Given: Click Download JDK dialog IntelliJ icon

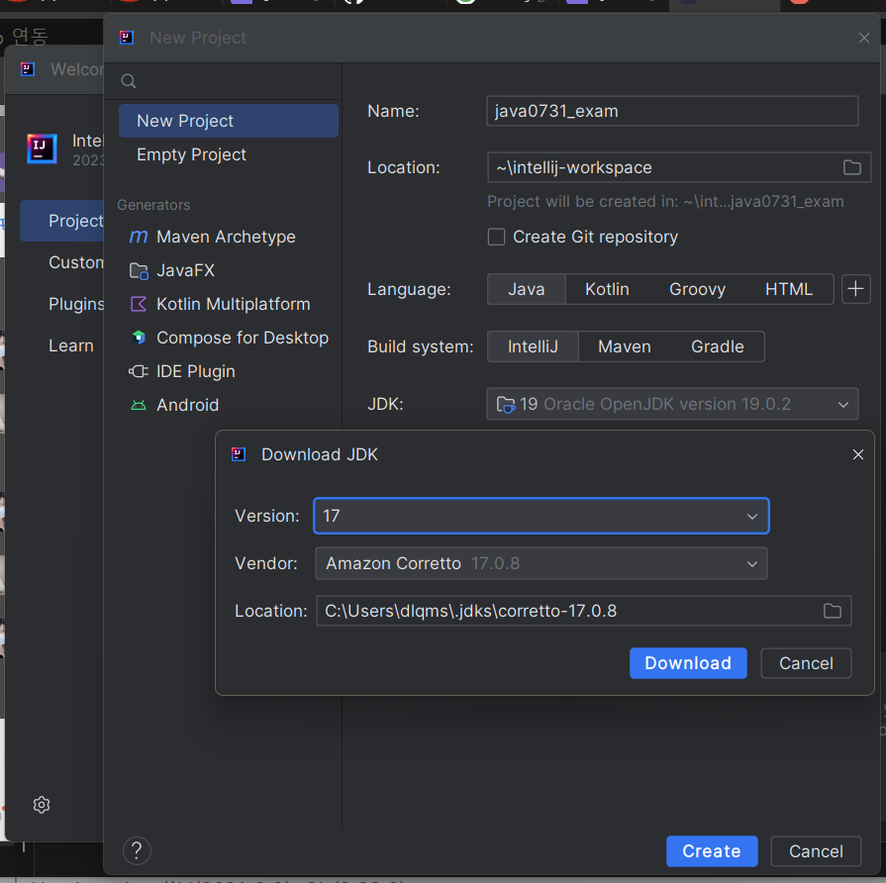Looking at the screenshot, I should (x=239, y=454).
